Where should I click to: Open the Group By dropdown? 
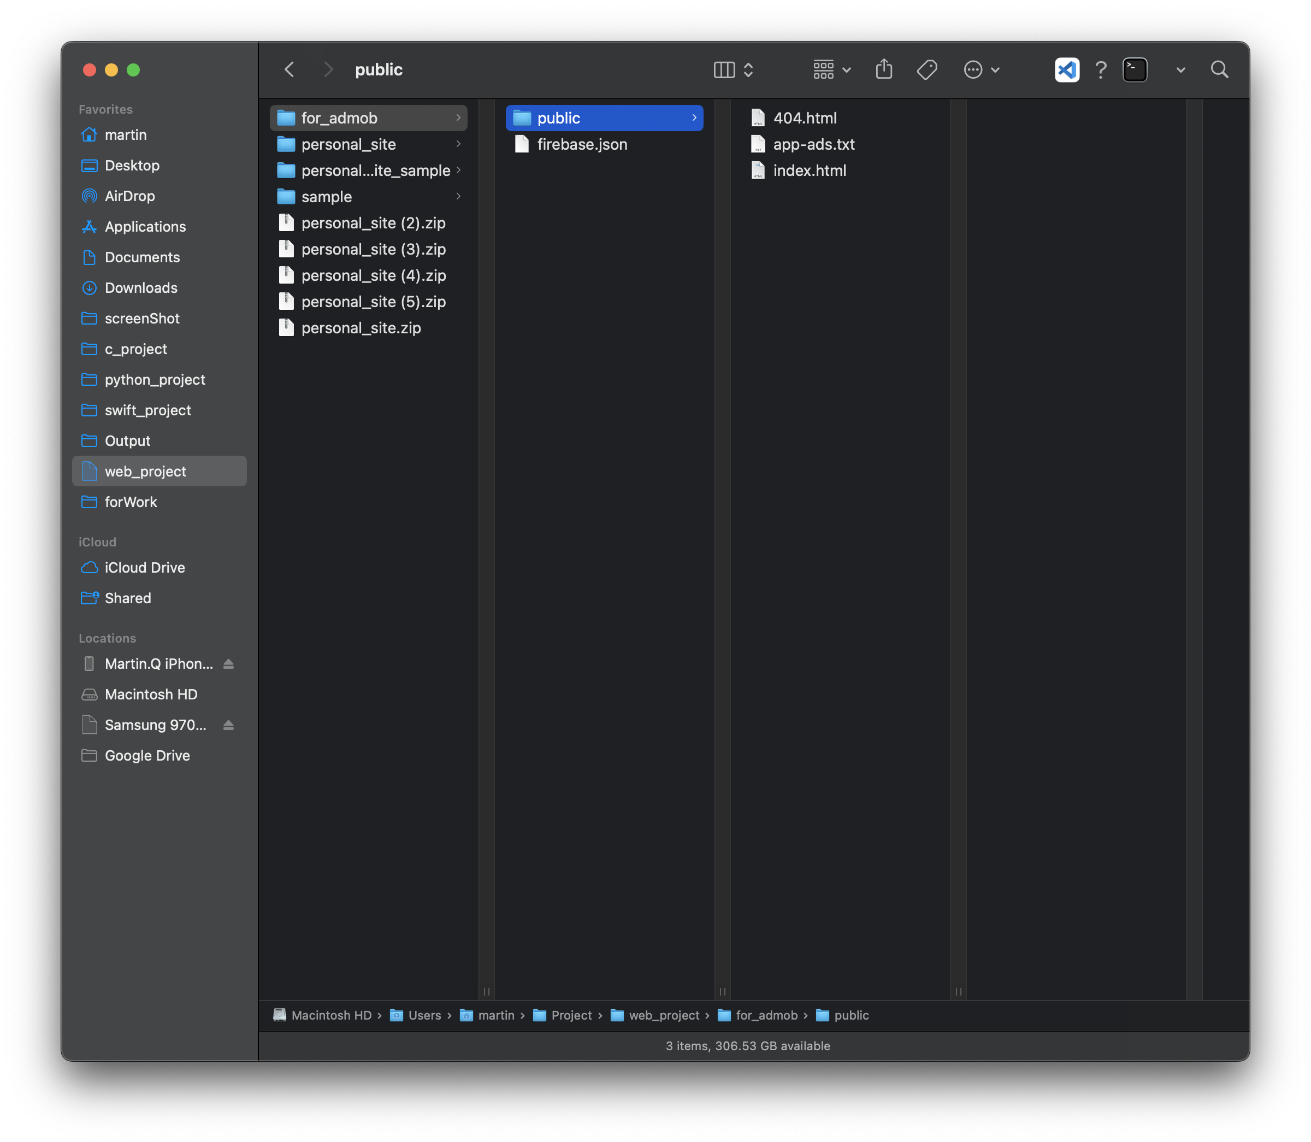tap(831, 69)
